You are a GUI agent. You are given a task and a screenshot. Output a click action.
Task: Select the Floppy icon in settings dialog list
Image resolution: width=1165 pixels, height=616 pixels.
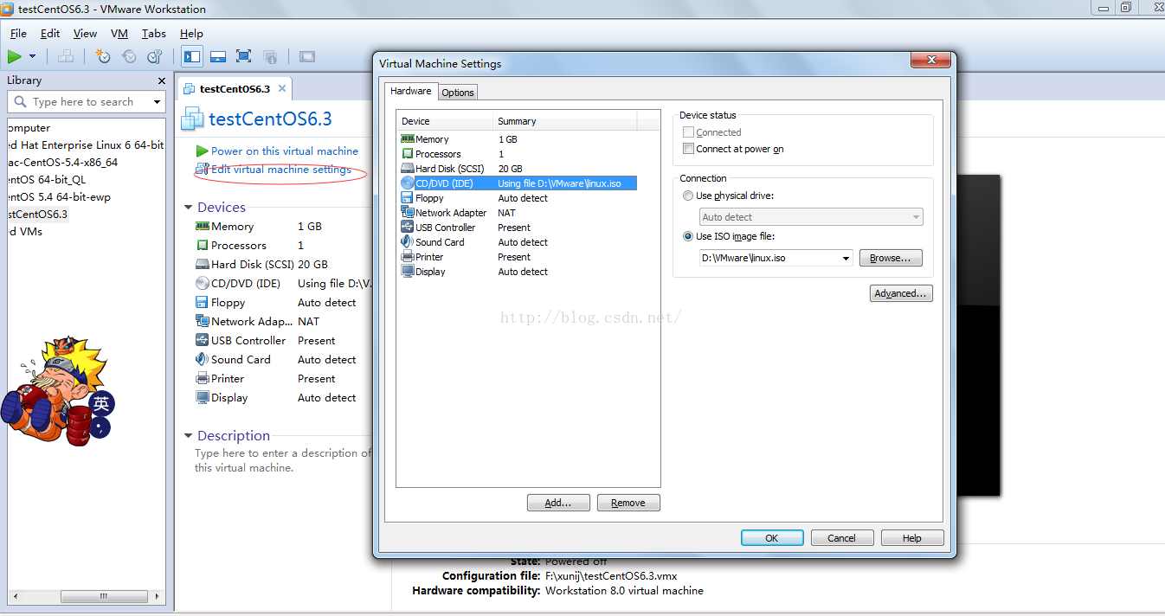pyautogui.click(x=407, y=197)
